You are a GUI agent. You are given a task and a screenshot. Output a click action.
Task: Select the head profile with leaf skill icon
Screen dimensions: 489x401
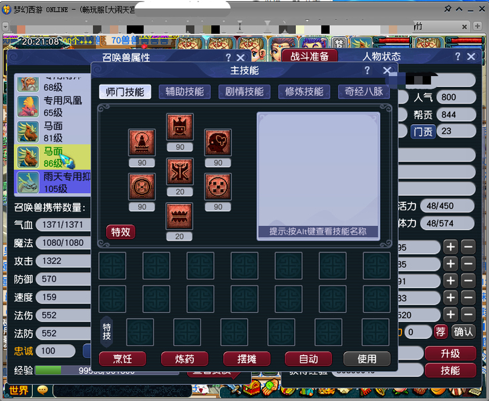[x=218, y=142]
